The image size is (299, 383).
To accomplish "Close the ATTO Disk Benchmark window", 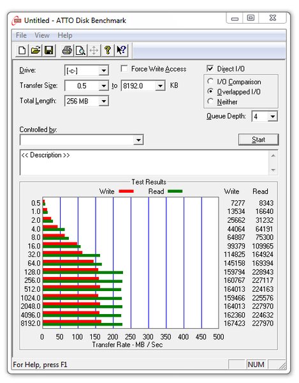I will click(272, 18).
